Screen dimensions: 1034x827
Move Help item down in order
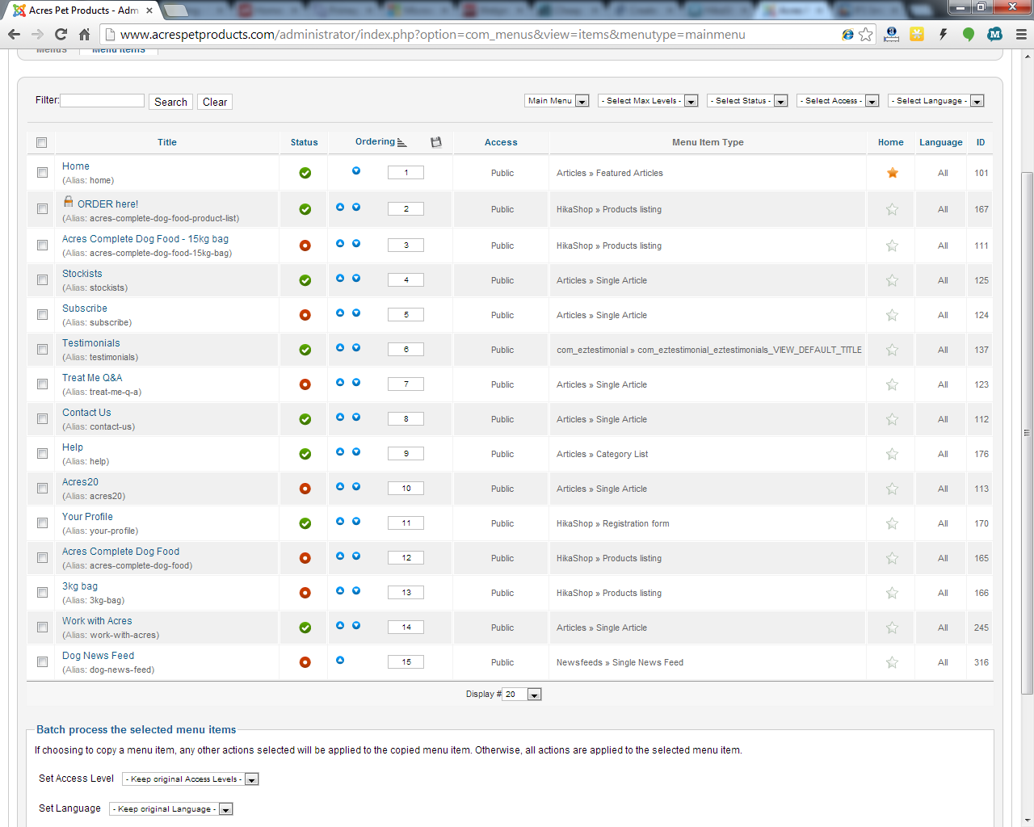pyautogui.click(x=356, y=452)
